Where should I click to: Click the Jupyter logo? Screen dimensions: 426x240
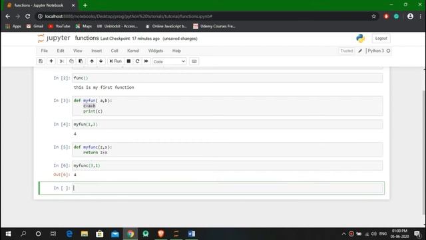click(x=54, y=38)
